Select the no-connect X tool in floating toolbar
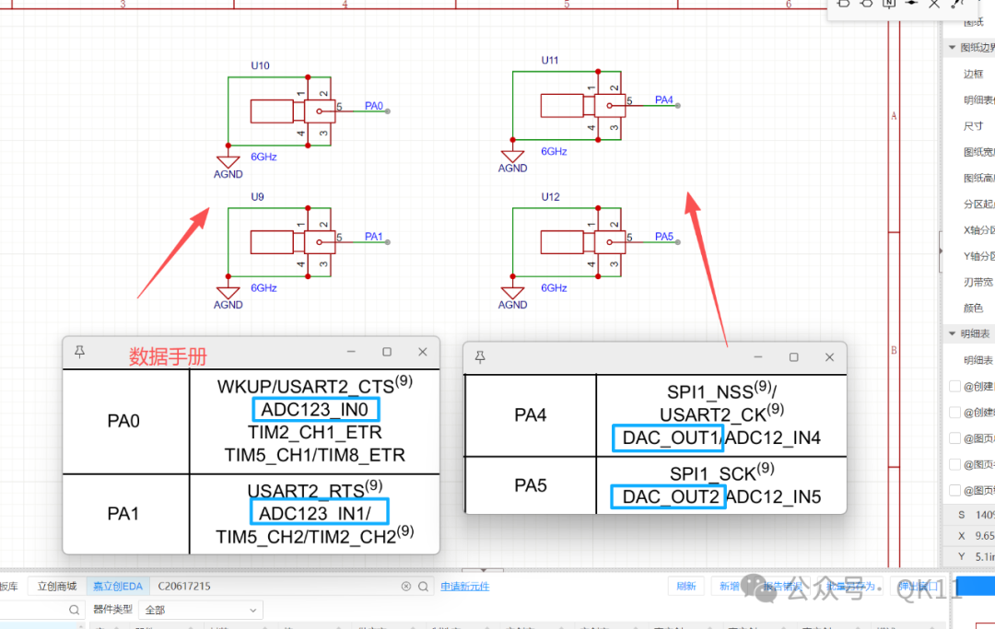The image size is (995, 629). coord(934,3)
